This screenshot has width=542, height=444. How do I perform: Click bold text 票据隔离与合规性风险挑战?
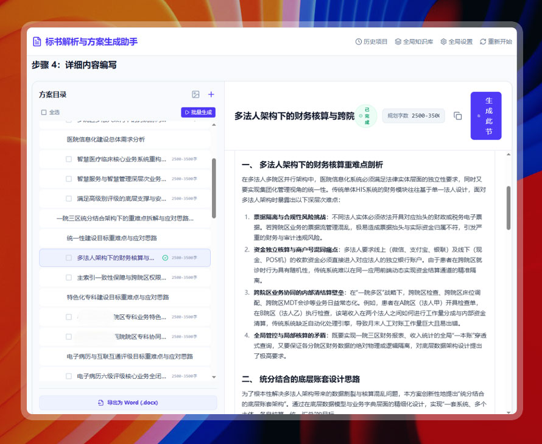pyautogui.click(x=290, y=217)
